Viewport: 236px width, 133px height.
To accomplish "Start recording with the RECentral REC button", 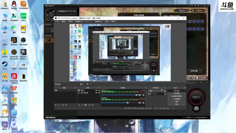I will (196, 97).
